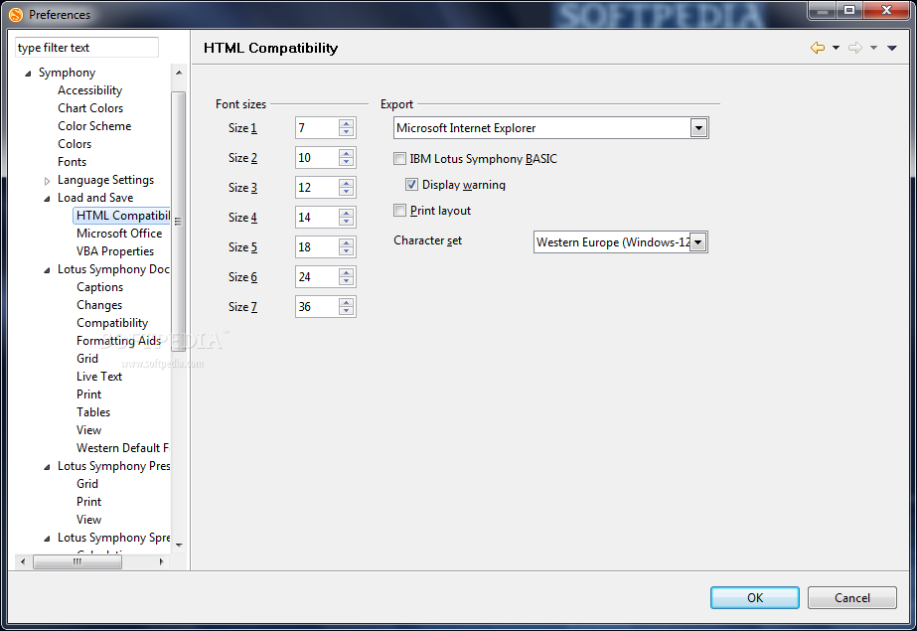This screenshot has height=631, width=917.
Task: Collapse the Lotus Symphony Spreadsheets node
Action: tap(48, 539)
